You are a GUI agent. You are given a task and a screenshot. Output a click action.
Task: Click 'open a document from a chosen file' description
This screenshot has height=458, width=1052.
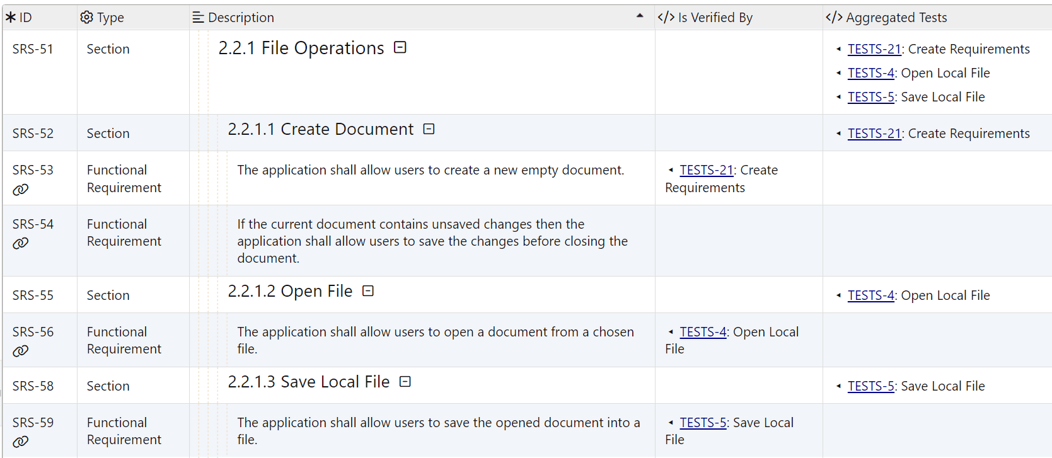(x=436, y=340)
